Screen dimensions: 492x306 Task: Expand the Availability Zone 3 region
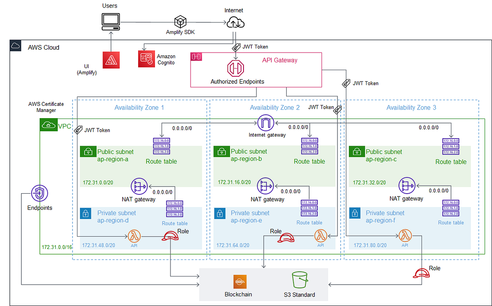coord(411,107)
